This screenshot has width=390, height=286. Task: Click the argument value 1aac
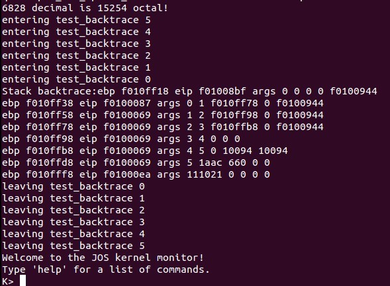[x=211, y=162]
